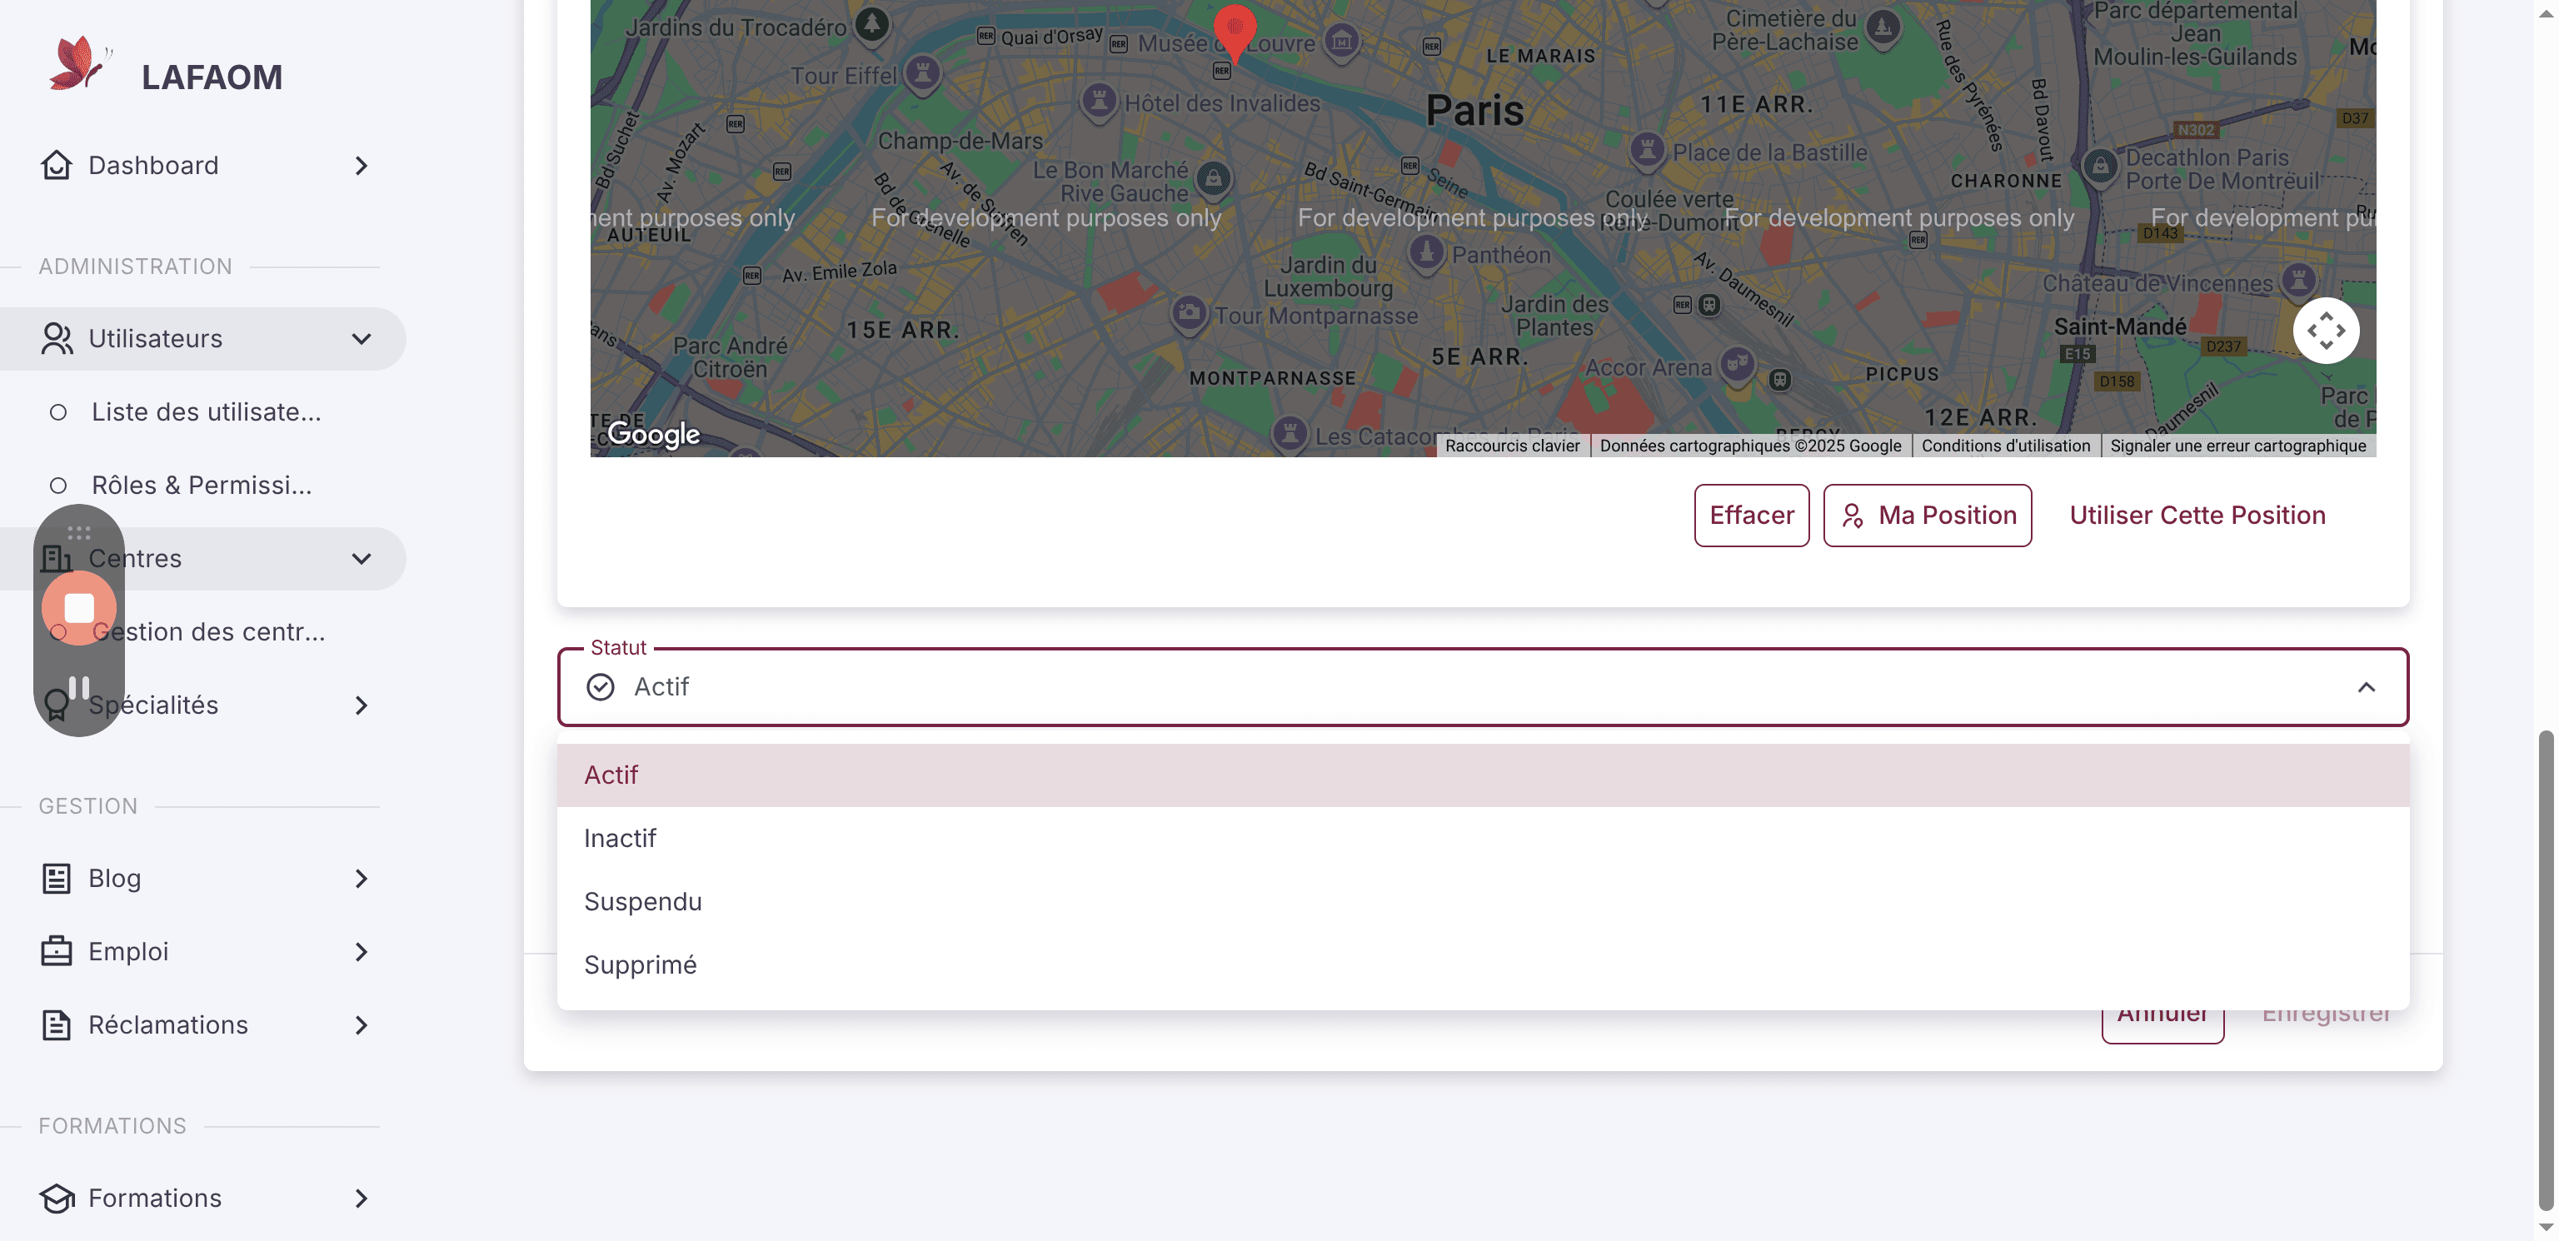Click the Effacer button
This screenshot has height=1241, width=2559.
pyautogui.click(x=1751, y=516)
